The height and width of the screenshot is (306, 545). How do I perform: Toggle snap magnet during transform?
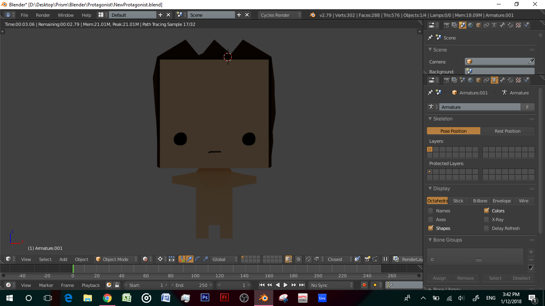pos(308,259)
